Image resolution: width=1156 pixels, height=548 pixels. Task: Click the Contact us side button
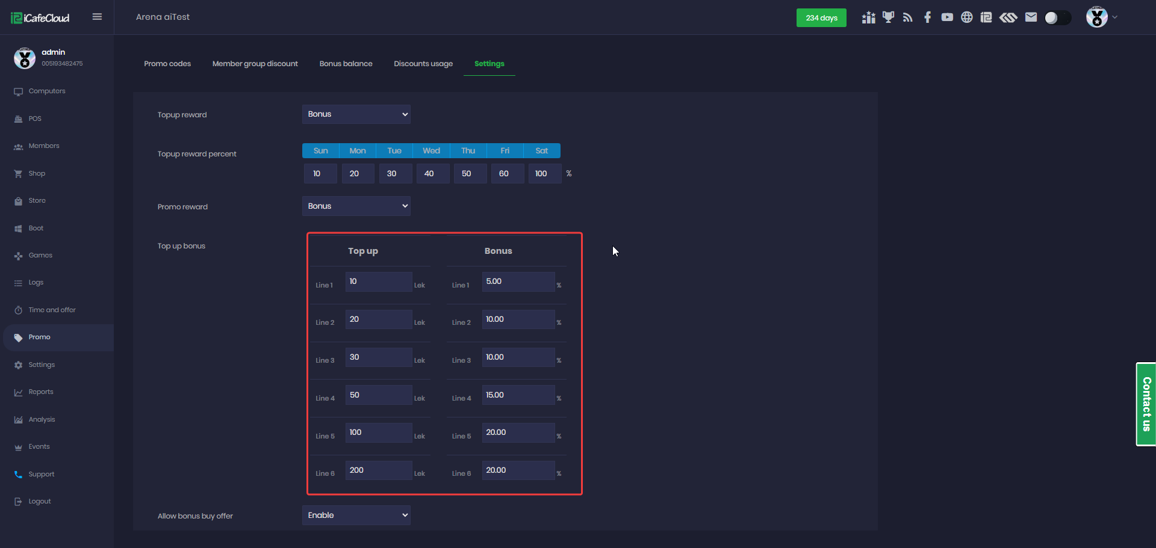(x=1146, y=404)
